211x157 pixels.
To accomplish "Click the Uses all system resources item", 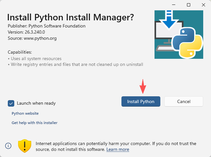I will tap(36, 58).
